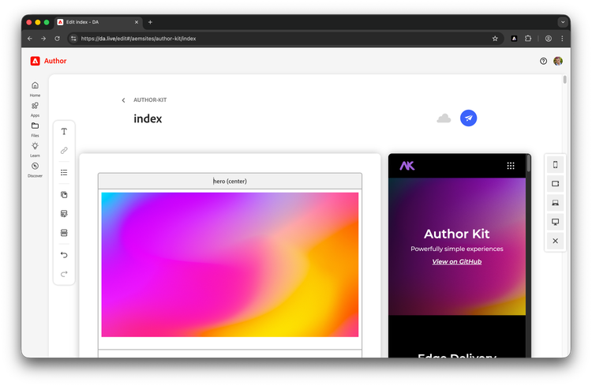Redo the last undone edit
The width and height of the screenshot is (592, 386).
click(64, 274)
